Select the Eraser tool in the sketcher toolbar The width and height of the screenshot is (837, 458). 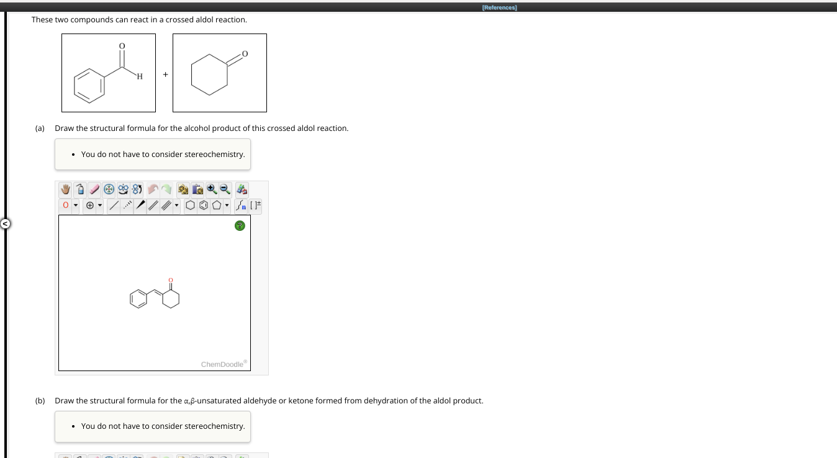[x=94, y=189]
